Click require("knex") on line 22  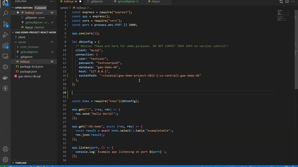tap(107, 101)
